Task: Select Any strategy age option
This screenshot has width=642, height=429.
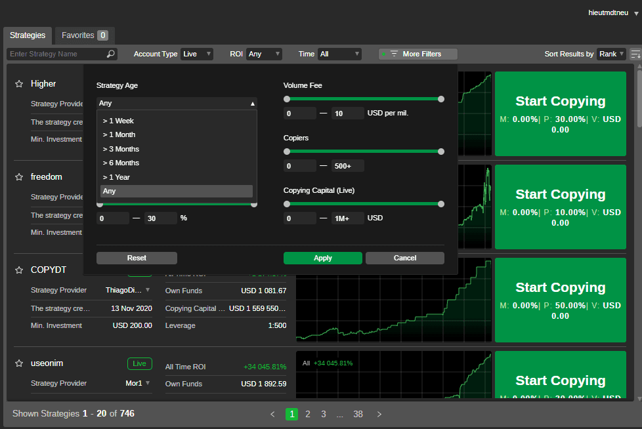Action: pos(177,191)
